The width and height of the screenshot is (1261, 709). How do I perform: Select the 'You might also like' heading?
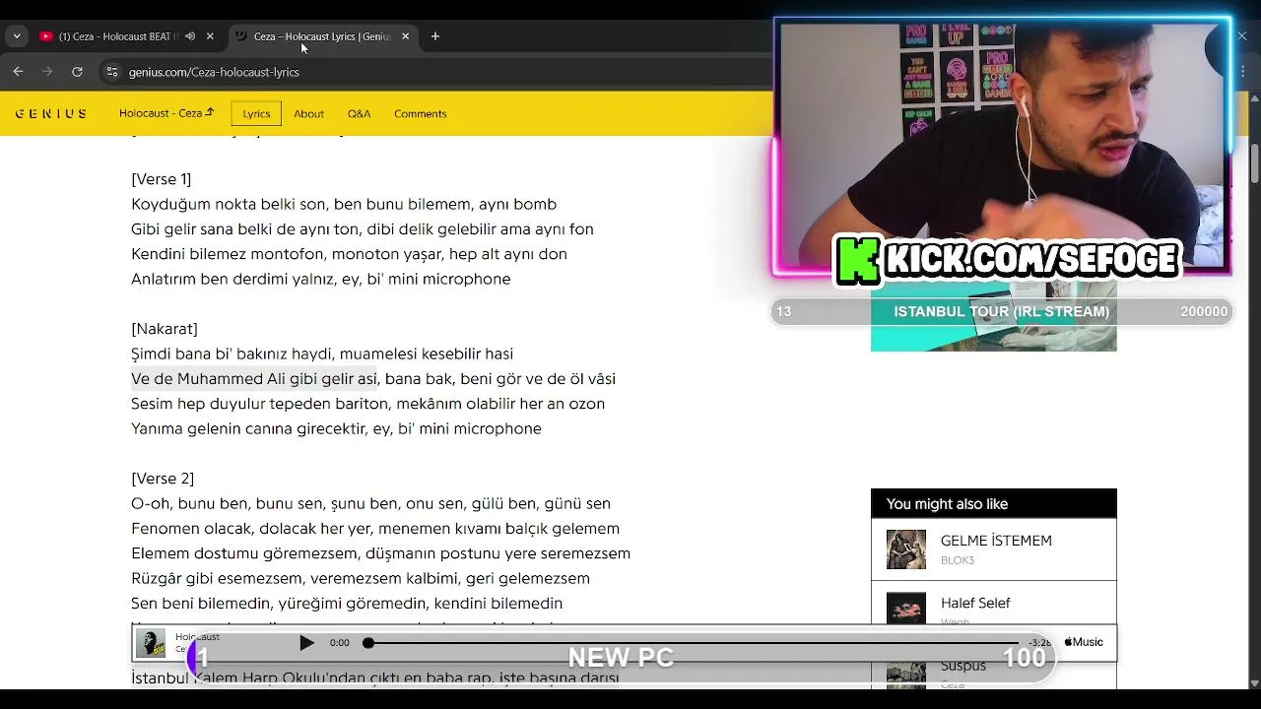pos(947,504)
